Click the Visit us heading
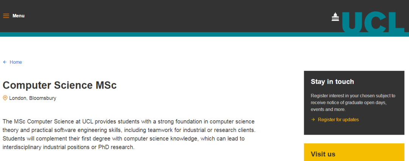 [x=323, y=154]
